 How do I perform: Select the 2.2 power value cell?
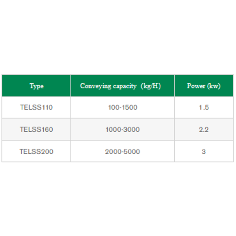pos(203,129)
